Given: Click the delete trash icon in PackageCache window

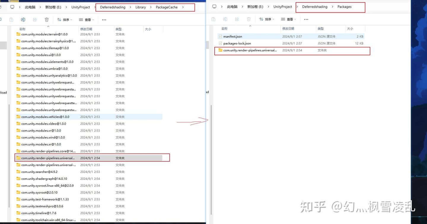Looking at the screenshot, I should 47,20.
